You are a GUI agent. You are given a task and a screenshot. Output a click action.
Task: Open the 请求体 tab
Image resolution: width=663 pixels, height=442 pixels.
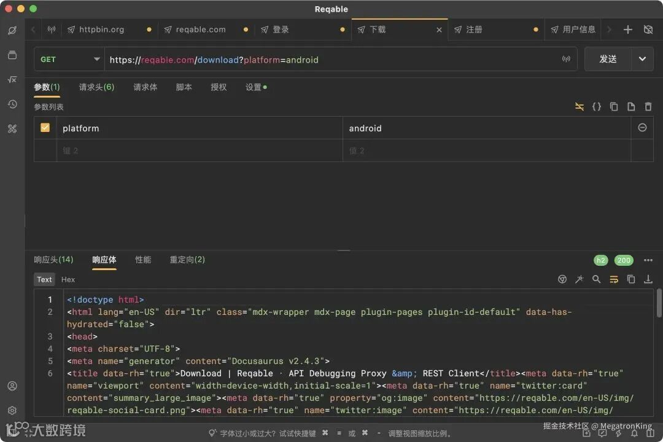pyautogui.click(x=145, y=87)
